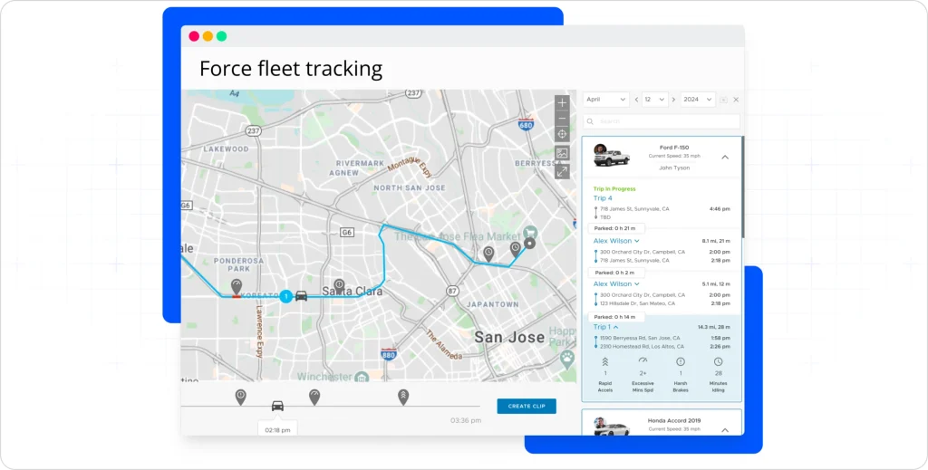Image resolution: width=928 pixels, height=470 pixels.
Task: Click the Minutes Idling clock icon
Action: pyautogui.click(x=719, y=361)
